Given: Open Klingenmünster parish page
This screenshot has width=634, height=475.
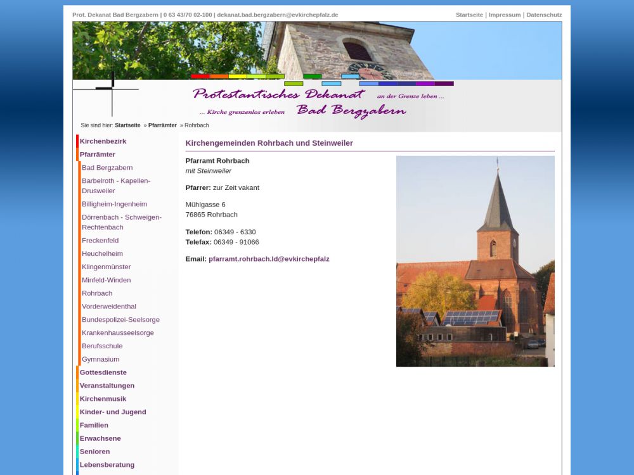Looking at the screenshot, I should [x=106, y=267].
